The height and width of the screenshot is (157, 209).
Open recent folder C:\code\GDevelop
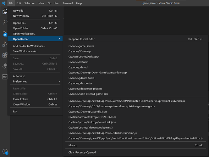tap(135, 51)
